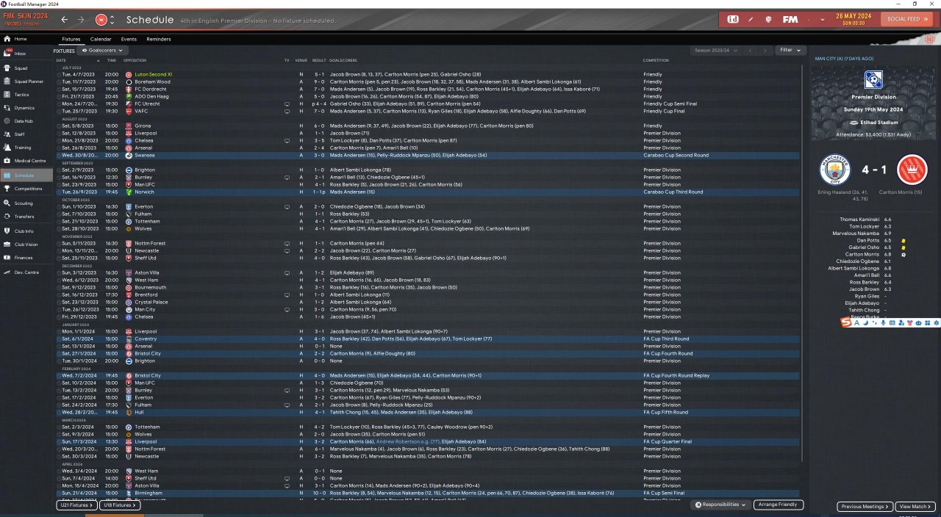
Task: Click the Sogou 'S' input method icon
Action: point(845,323)
